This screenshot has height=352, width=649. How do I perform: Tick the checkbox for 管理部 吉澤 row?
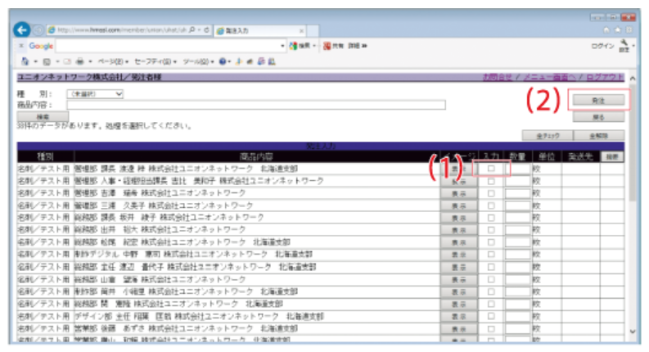click(x=491, y=193)
